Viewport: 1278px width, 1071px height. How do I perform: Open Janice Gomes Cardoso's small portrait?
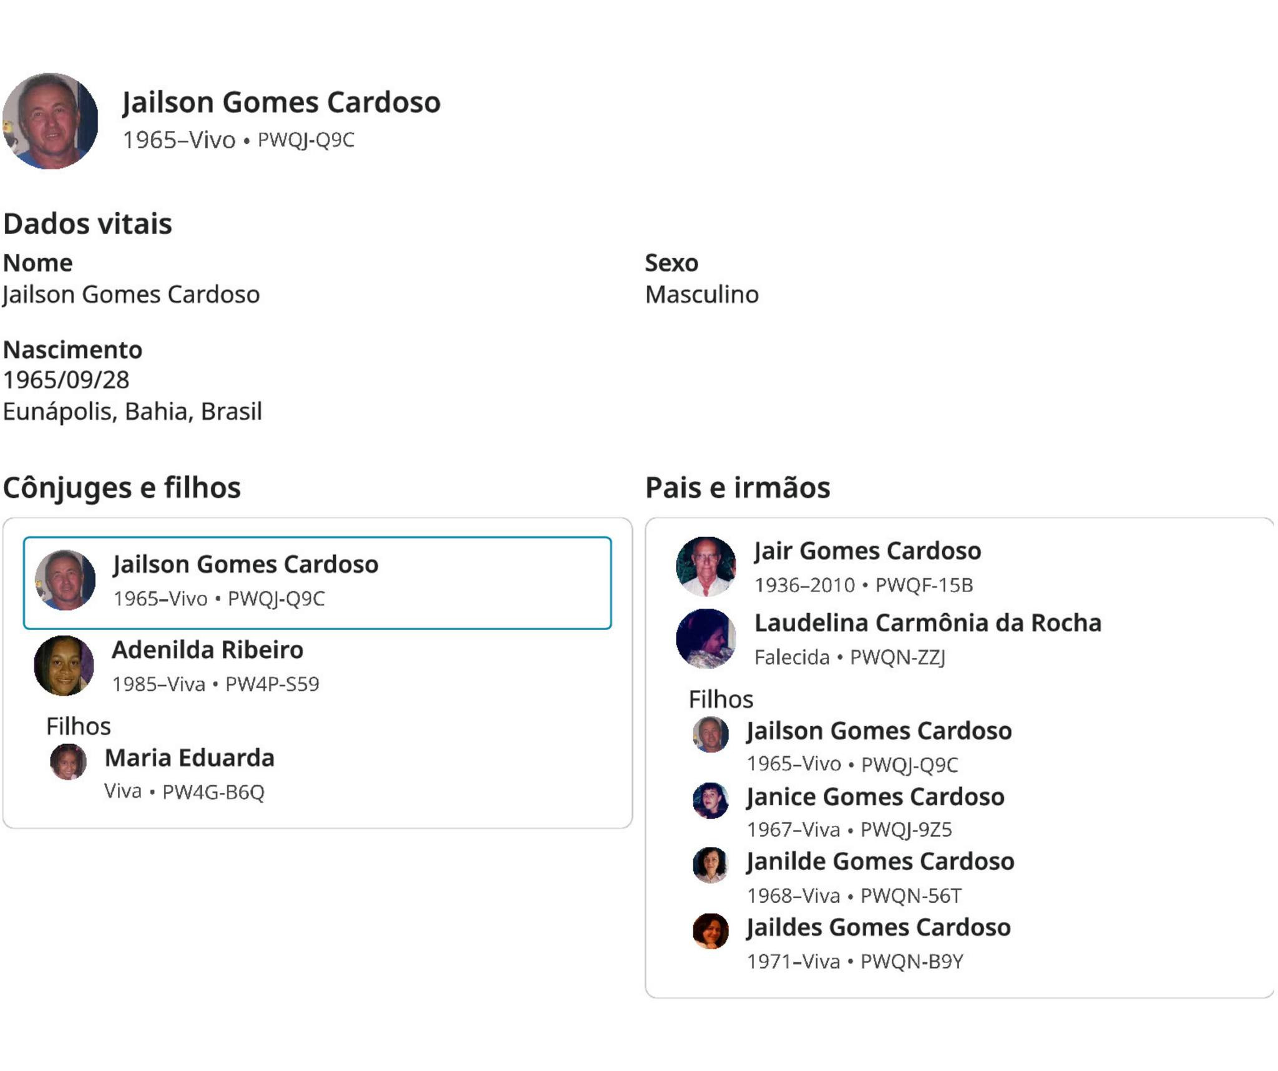[710, 800]
